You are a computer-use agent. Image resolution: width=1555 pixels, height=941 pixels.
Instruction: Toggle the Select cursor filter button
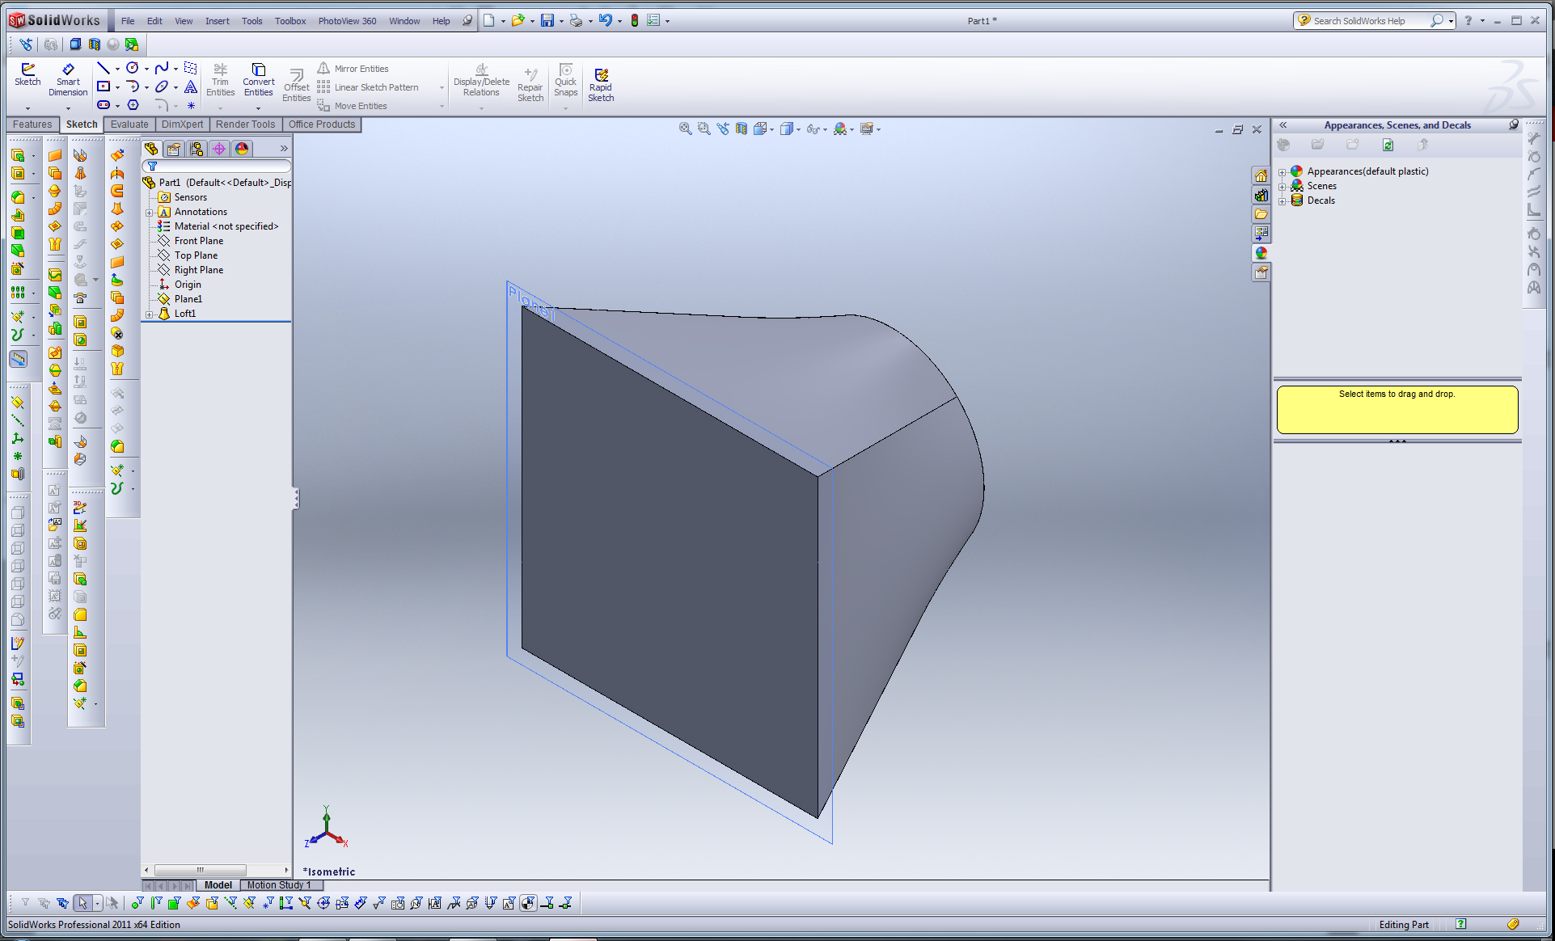[82, 903]
